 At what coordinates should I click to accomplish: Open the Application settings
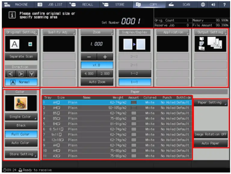[173, 32]
